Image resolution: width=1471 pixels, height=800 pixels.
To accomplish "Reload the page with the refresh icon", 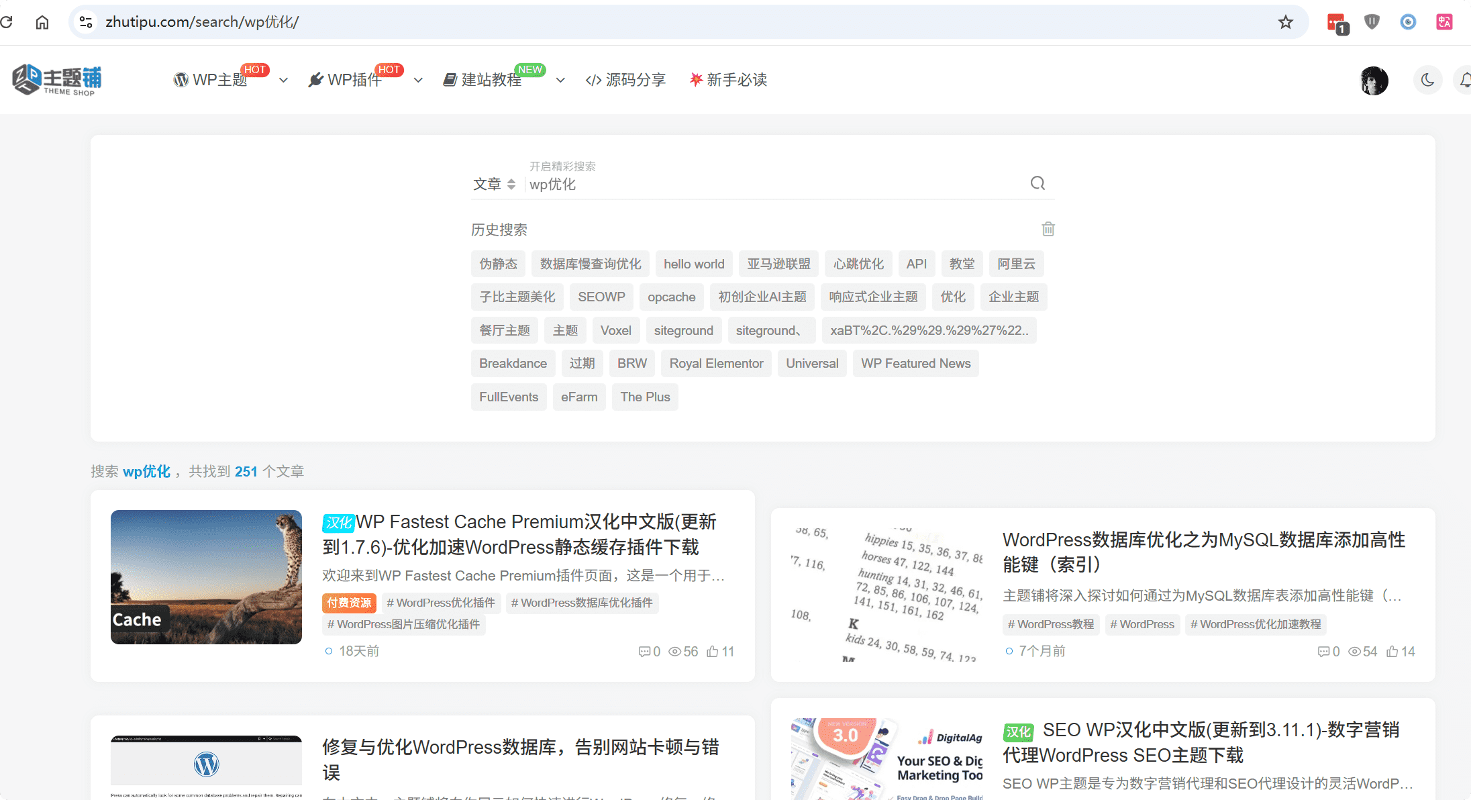I will pyautogui.click(x=7, y=22).
